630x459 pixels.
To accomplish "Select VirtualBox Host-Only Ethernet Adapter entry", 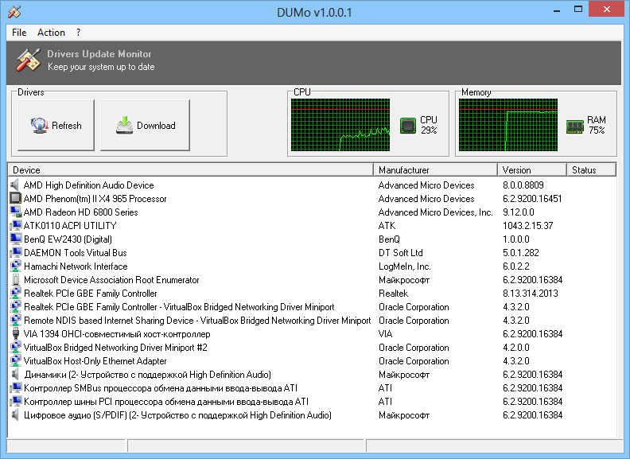I will 95,361.
